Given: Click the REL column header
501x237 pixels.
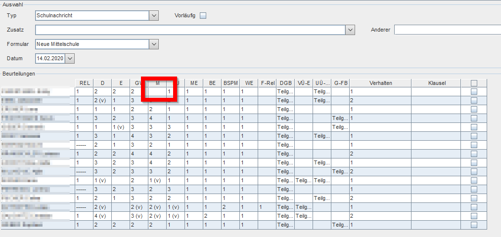Looking at the screenshot, I should click(85, 83).
